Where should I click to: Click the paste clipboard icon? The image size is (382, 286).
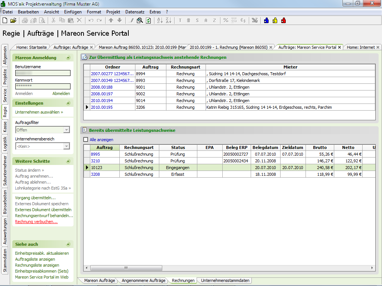71,20
